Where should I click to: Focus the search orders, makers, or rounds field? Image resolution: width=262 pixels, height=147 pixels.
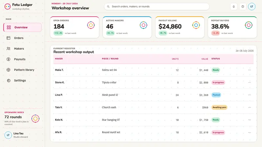157,7
